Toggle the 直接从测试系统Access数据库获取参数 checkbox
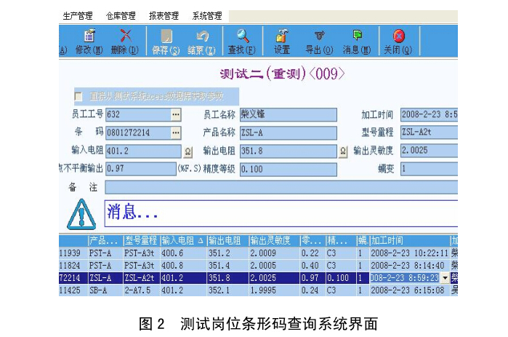 pyautogui.click(x=78, y=96)
